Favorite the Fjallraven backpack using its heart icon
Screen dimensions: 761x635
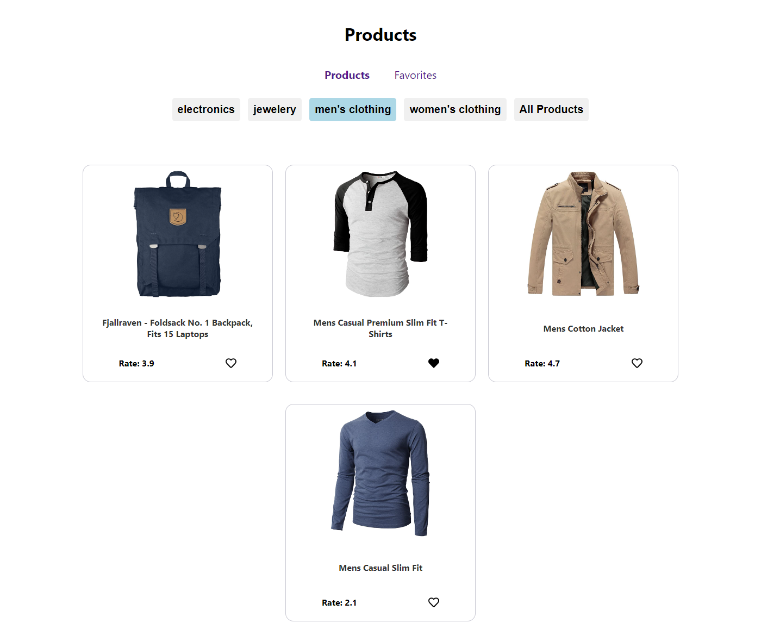[231, 363]
